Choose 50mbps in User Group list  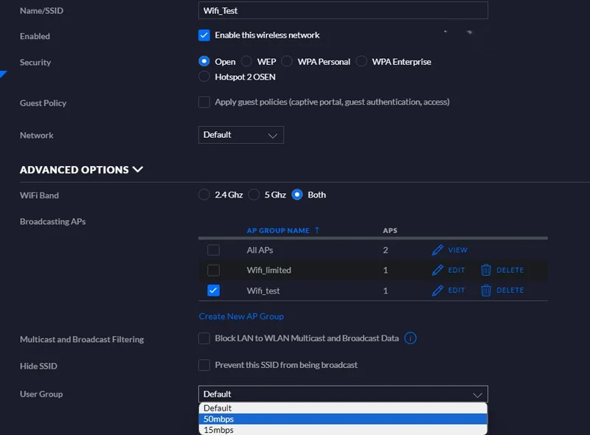pos(343,419)
